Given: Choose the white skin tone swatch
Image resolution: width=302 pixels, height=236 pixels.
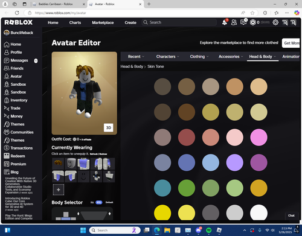Looking at the screenshot, I should click(259, 212).
